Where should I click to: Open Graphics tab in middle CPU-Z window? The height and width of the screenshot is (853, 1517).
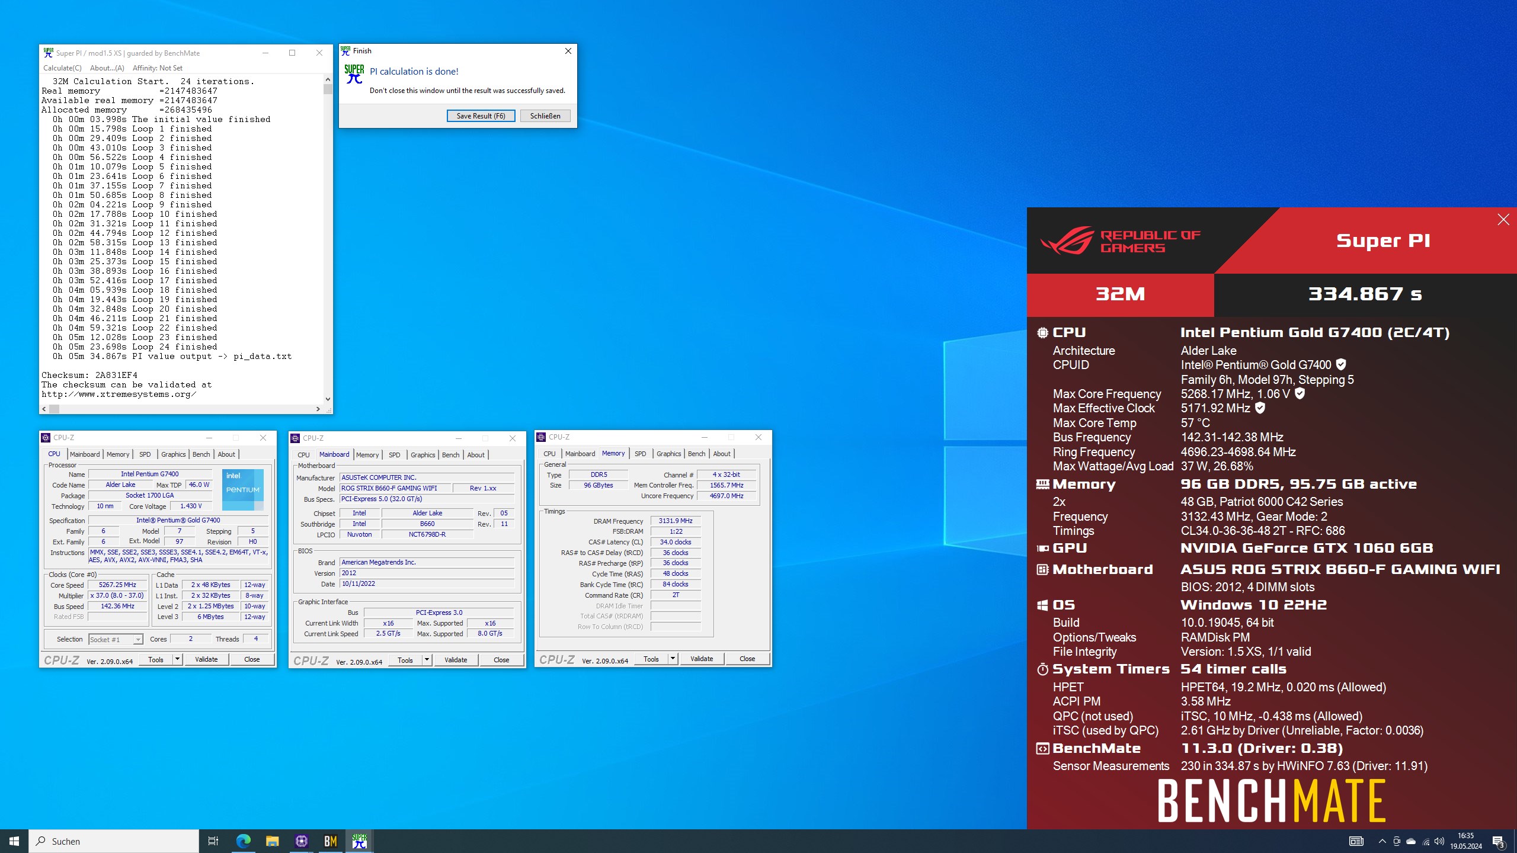[423, 455]
